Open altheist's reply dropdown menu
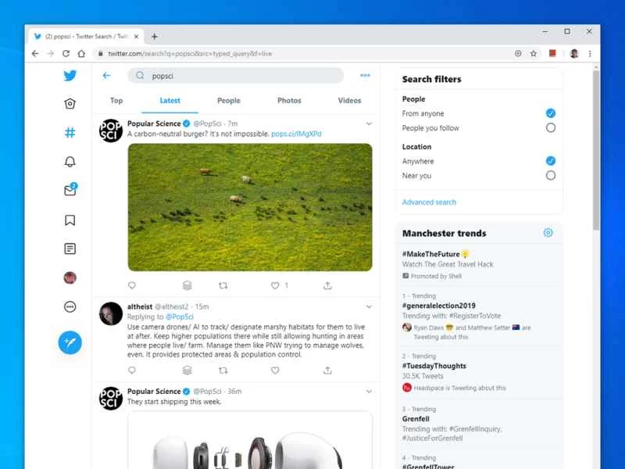 pyautogui.click(x=369, y=306)
